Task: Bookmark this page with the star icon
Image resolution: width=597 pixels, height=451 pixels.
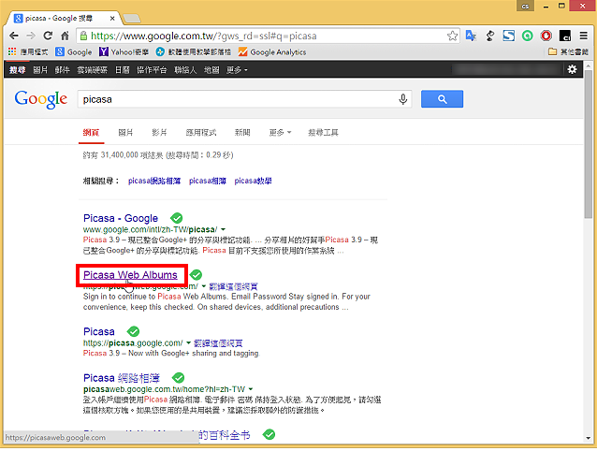Action: click(452, 36)
